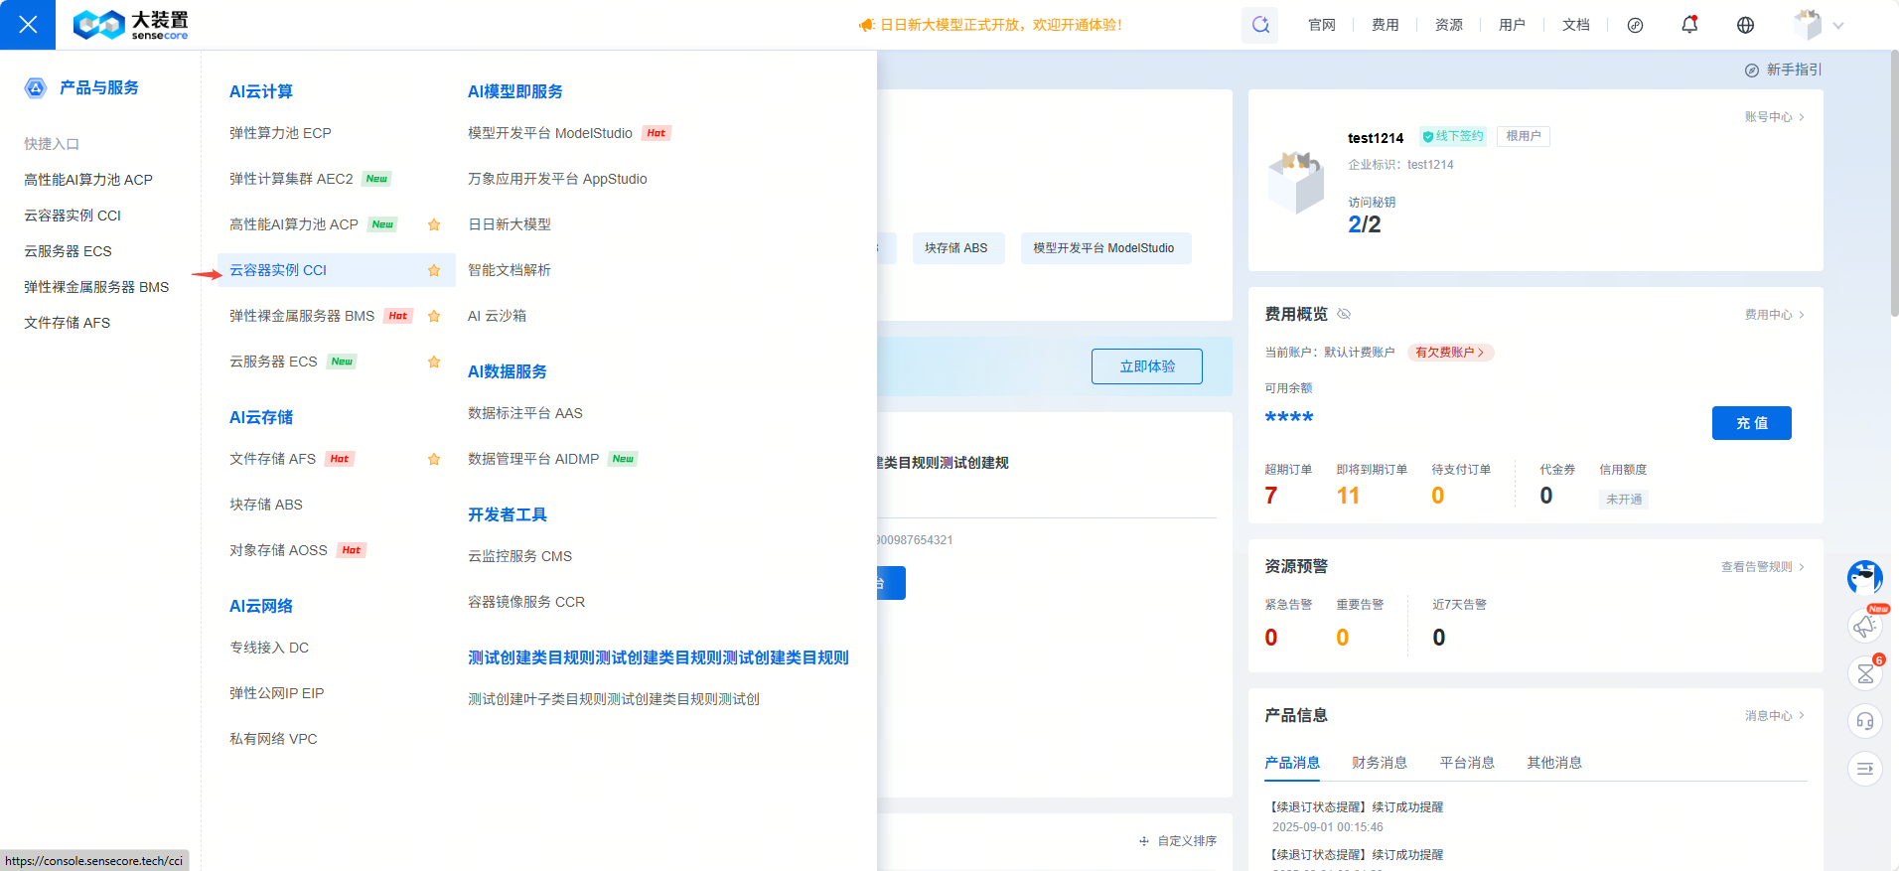Click 产品与服务 heading icon
Image resolution: width=1899 pixels, height=871 pixels.
coord(36,88)
